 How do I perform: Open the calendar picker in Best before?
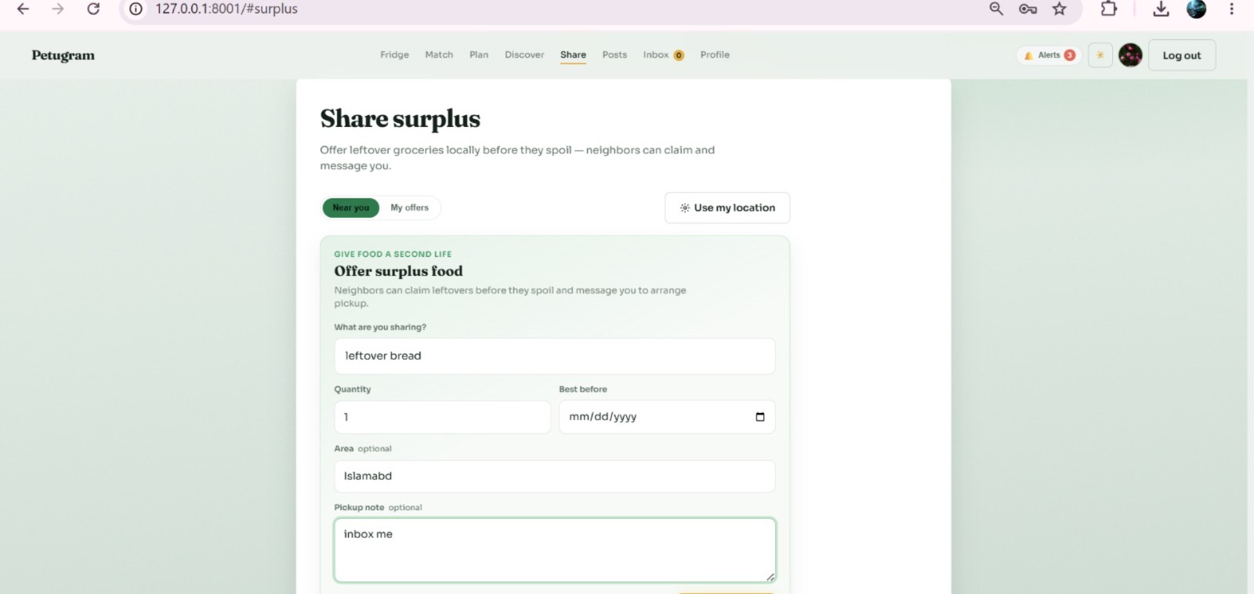click(x=759, y=417)
